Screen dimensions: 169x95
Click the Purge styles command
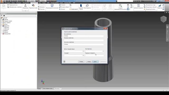[x=41, y=9]
